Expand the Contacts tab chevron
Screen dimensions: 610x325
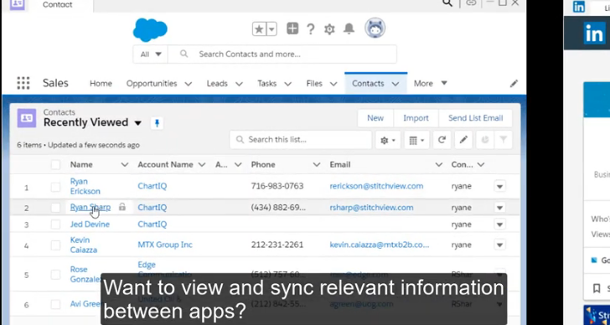click(395, 84)
